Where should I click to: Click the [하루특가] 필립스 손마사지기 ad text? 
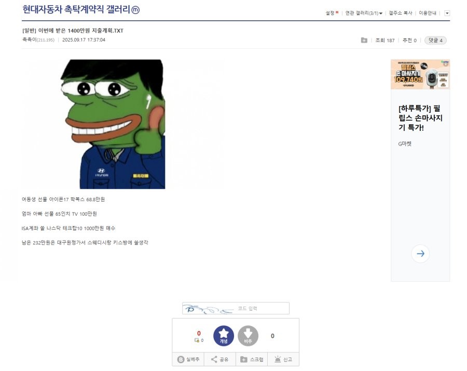pos(420,118)
